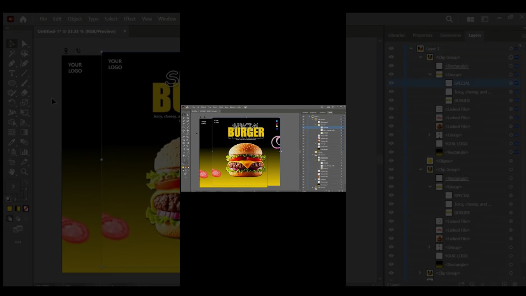Collapse Layer 1 with its chevron
Screen dimensions: 526x296
[411, 49]
